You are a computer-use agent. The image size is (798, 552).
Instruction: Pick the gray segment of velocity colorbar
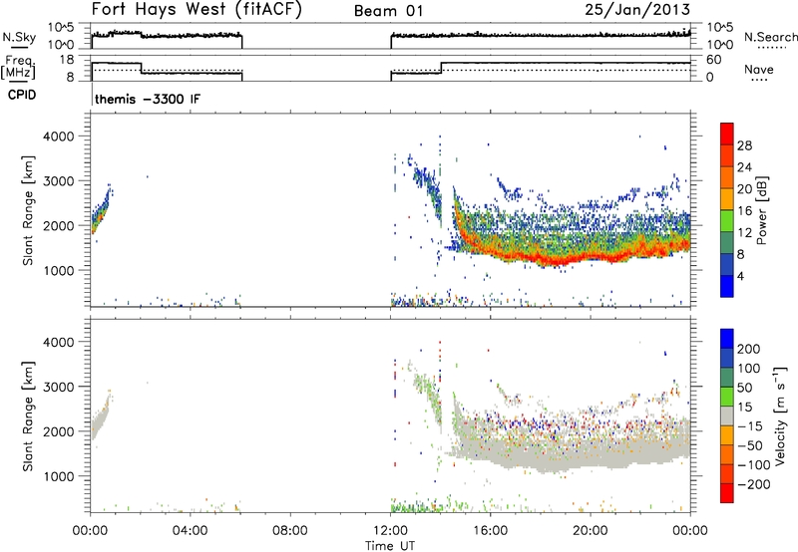click(727, 415)
